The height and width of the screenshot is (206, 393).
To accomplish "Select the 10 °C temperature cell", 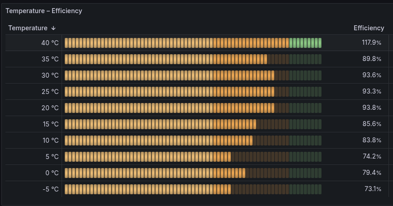I will pos(50,140).
